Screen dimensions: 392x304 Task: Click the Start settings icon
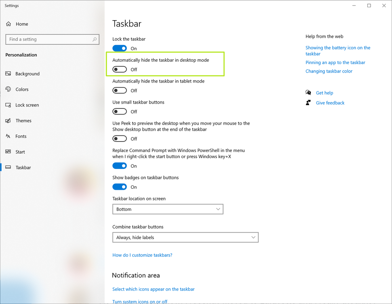tap(8, 152)
